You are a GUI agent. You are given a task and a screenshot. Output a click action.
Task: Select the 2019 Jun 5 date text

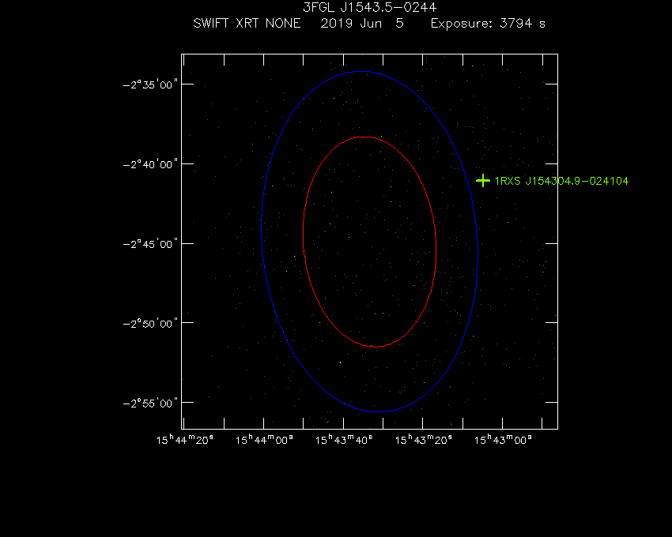pos(362,23)
